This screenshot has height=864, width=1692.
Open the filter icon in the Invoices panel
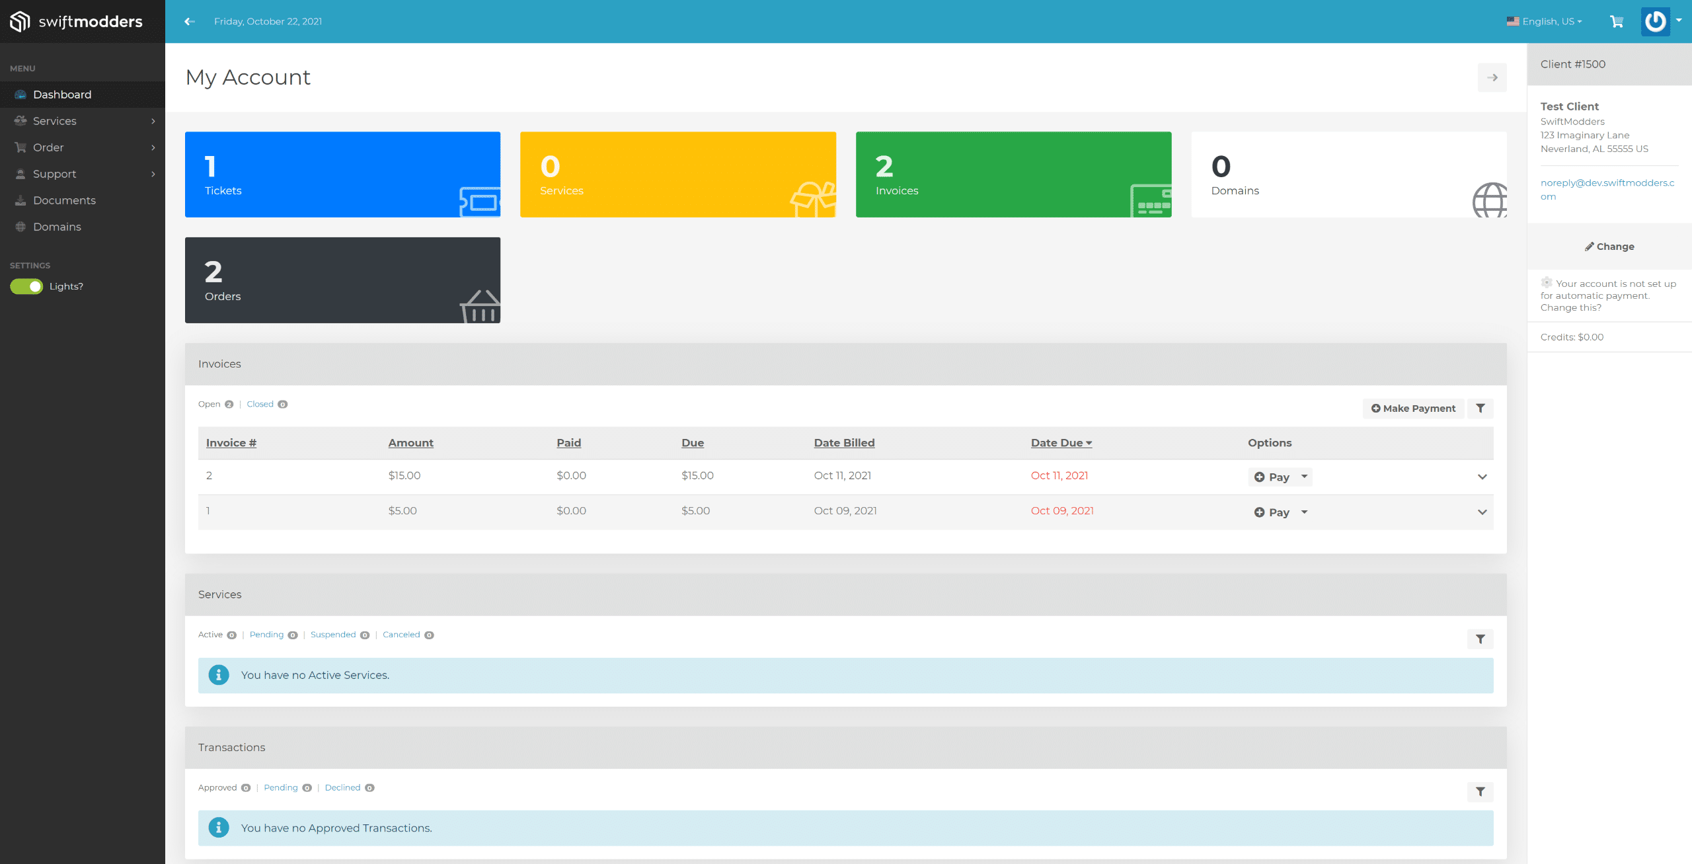(x=1480, y=408)
